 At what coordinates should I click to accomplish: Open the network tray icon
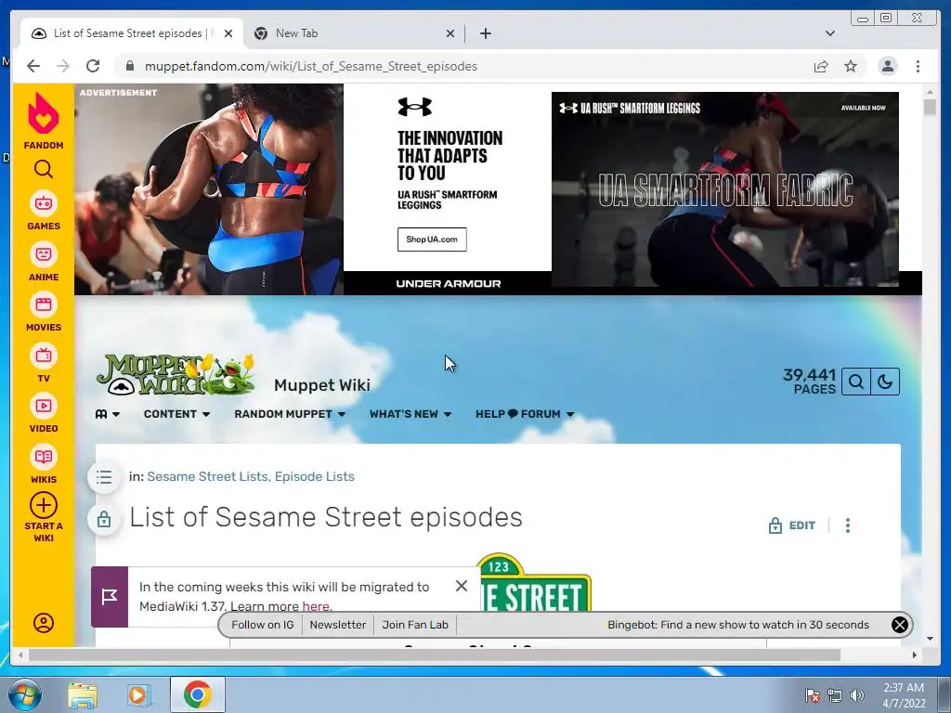click(x=835, y=695)
